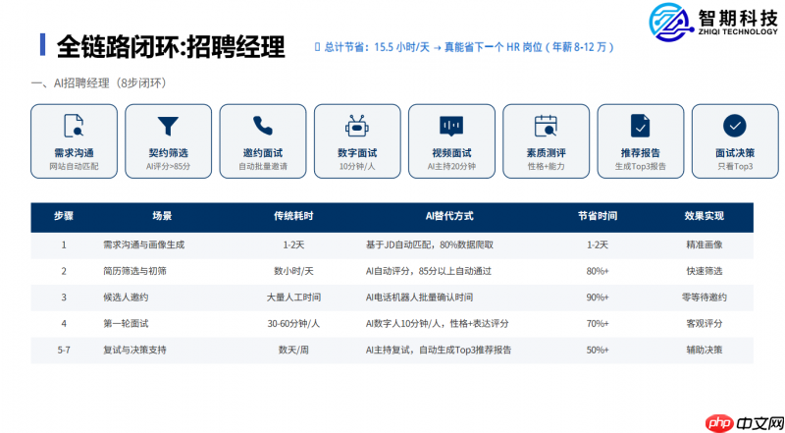Click the 数字面试 card title
Viewport: 785px width, 433px height.
pyautogui.click(x=357, y=153)
